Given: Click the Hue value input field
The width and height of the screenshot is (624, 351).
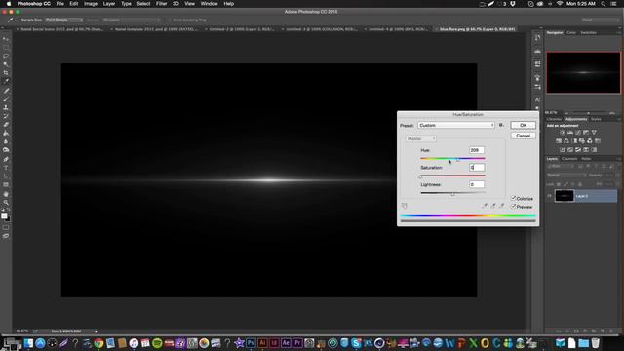Looking at the screenshot, I should pyautogui.click(x=477, y=150).
